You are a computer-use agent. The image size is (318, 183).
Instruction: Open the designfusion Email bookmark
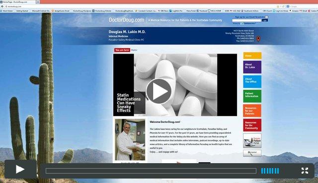(x=61, y=11)
